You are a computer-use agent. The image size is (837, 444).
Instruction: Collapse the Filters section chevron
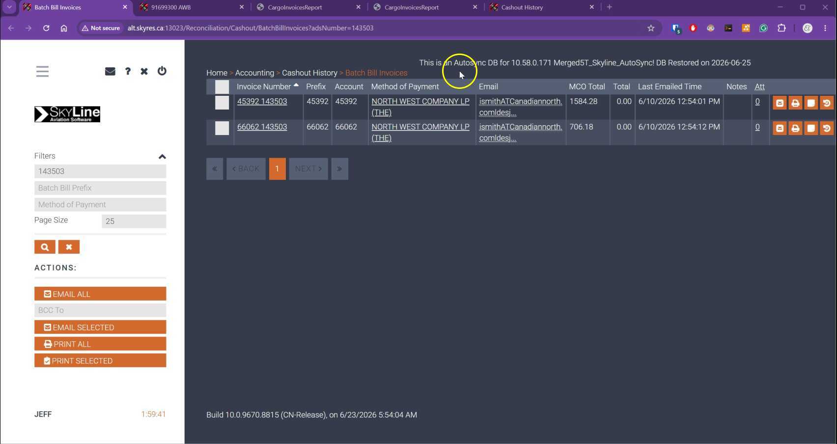(162, 156)
